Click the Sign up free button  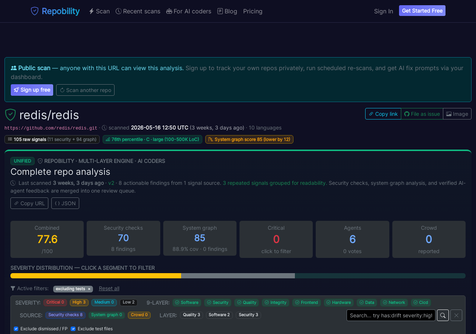(32, 90)
